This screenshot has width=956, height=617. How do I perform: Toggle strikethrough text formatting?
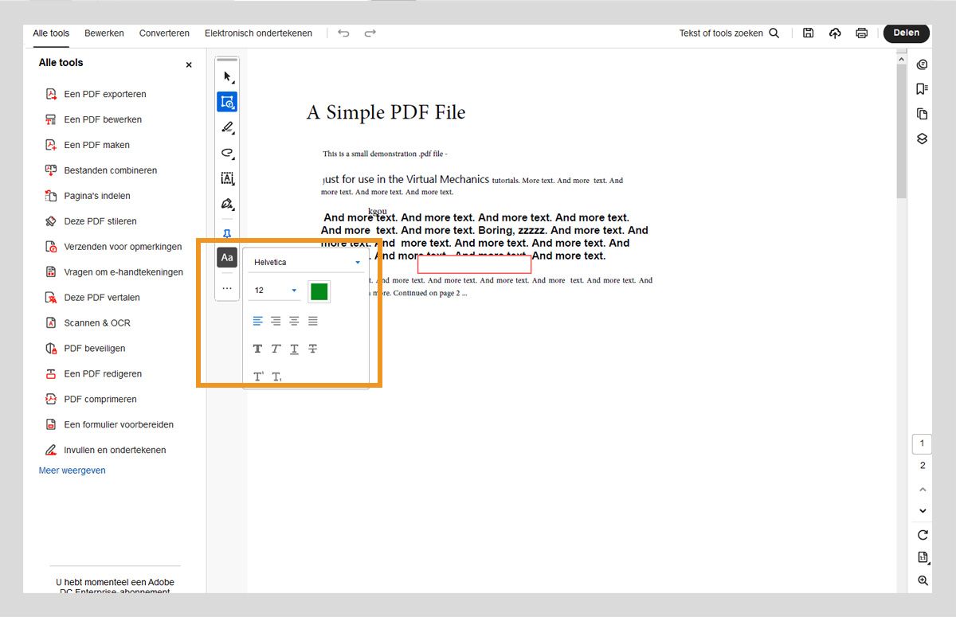click(x=313, y=349)
